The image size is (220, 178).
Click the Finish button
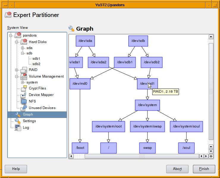tap(204, 169)
